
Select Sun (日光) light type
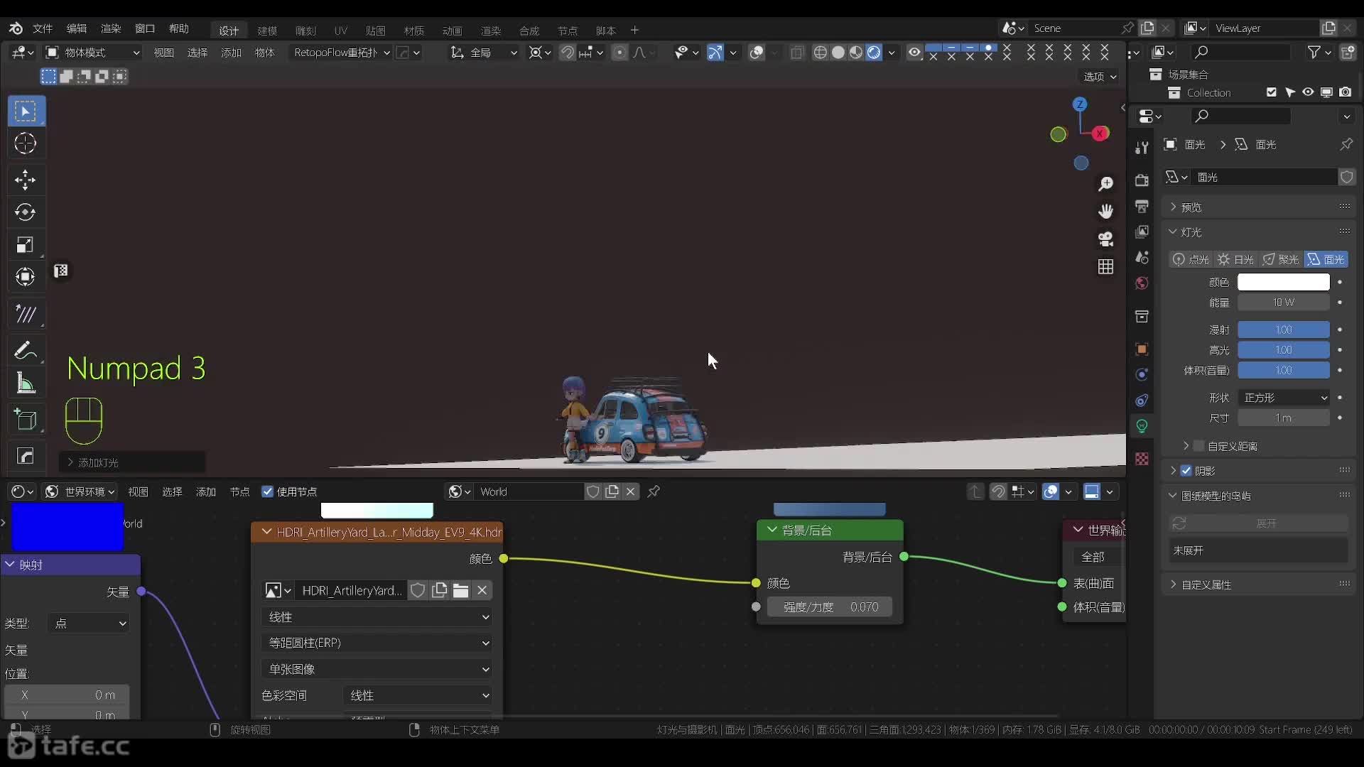click(x=1235, y=259)
